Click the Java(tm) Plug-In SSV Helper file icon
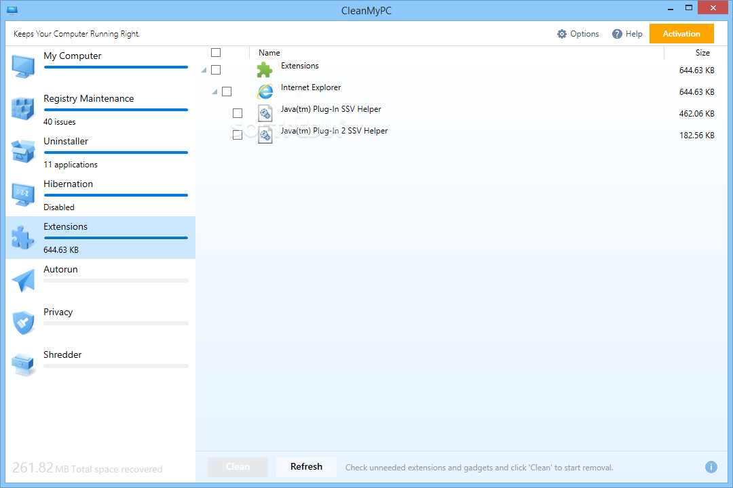Image resolution: width=733 pixels, height=488 pixels. coord(265,113)
